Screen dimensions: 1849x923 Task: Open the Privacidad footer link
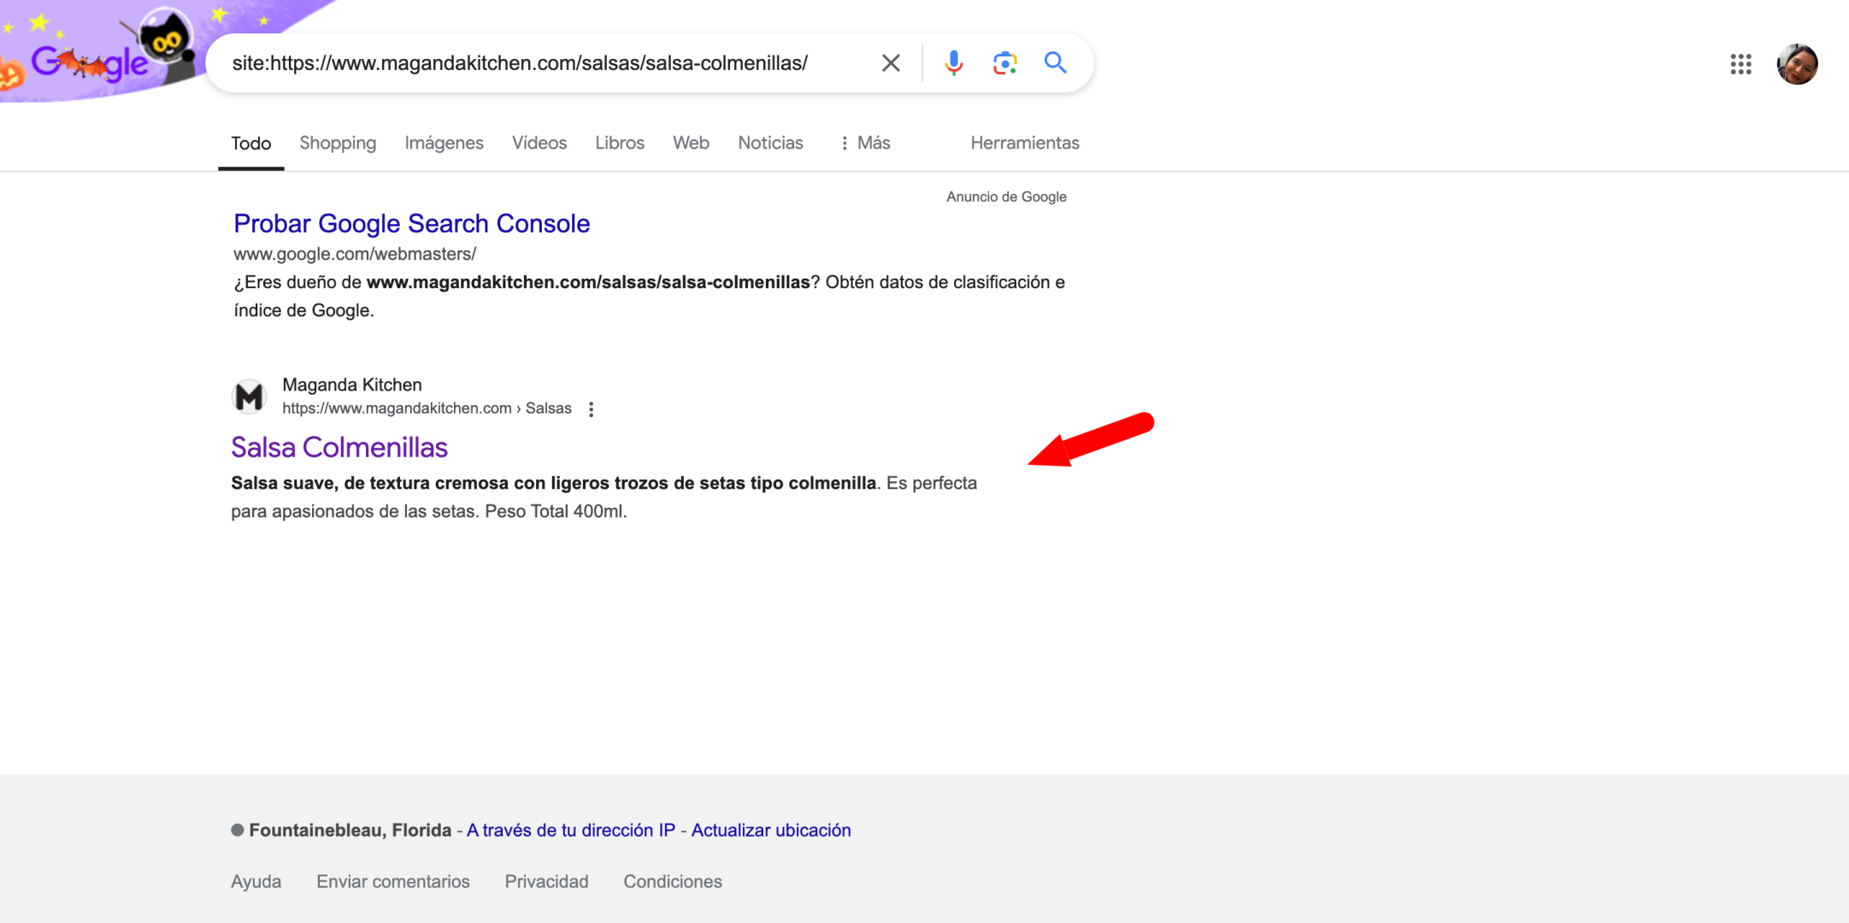pos(546,882)
